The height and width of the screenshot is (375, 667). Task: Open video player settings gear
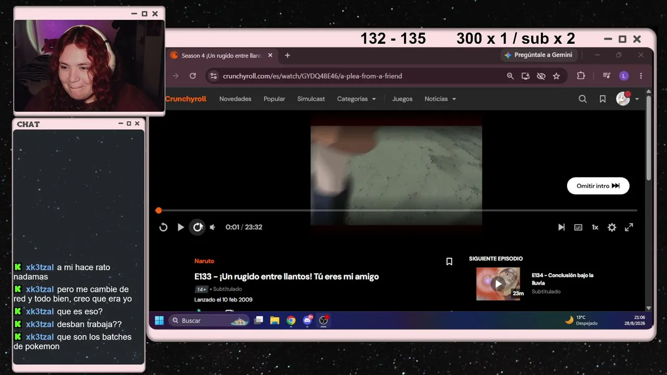click(x=612, y=227)
